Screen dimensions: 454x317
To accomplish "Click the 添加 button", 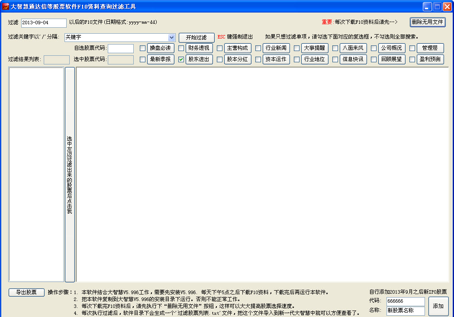I will point(438,306).
